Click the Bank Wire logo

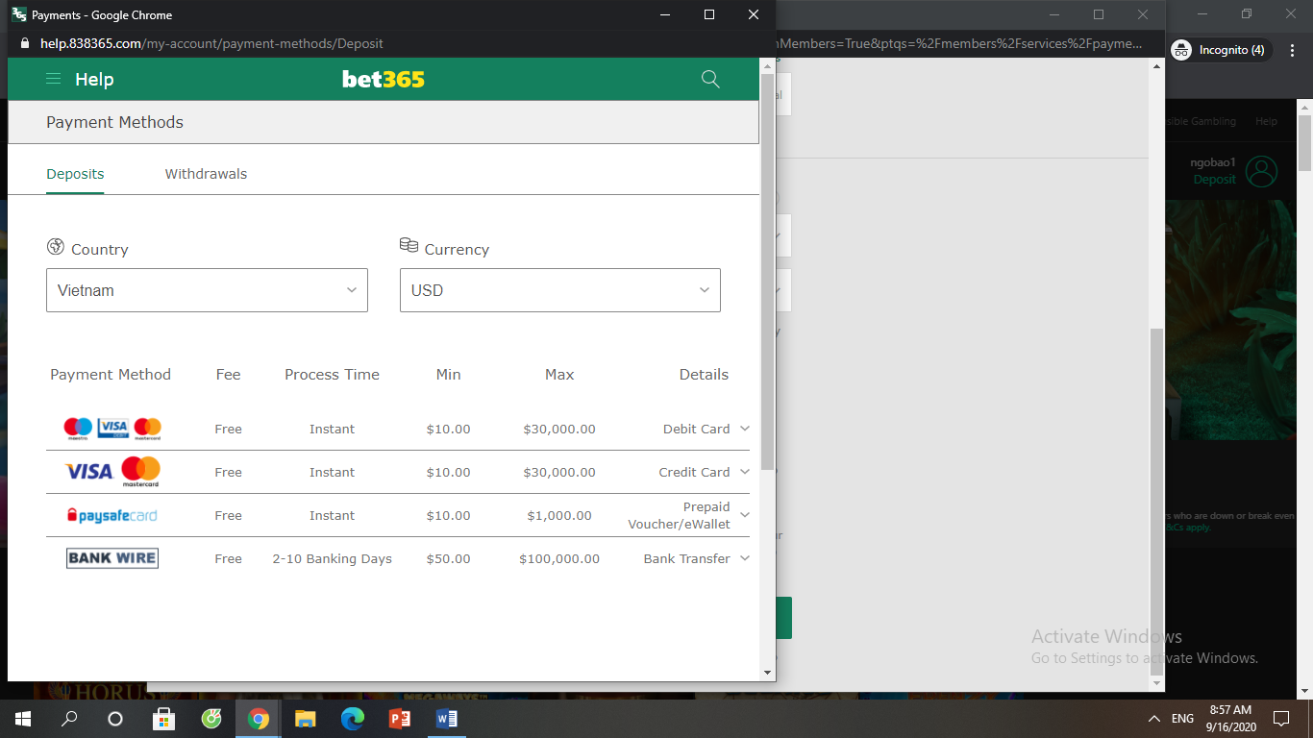point(111,558)
